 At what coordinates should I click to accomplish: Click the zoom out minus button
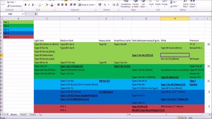pos(195,118)
